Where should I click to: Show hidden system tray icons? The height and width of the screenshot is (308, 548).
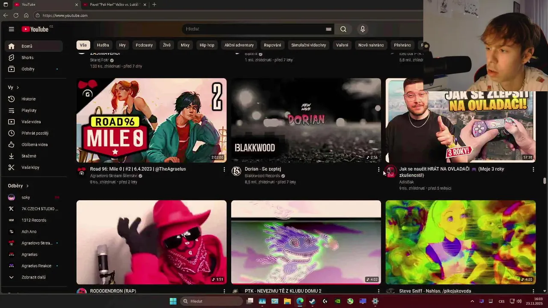coord(472,301)
